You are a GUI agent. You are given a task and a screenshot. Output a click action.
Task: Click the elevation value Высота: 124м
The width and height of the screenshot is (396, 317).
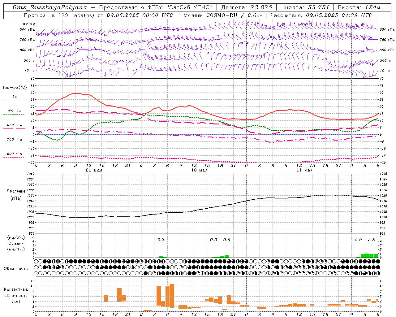(359, 7)
